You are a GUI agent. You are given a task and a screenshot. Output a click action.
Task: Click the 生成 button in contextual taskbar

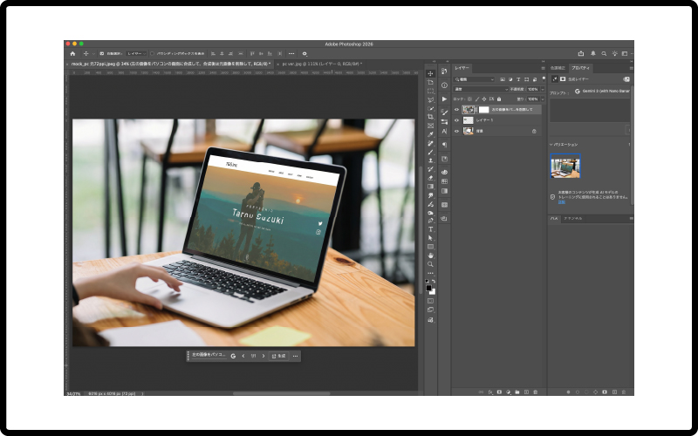pos(279,356)
